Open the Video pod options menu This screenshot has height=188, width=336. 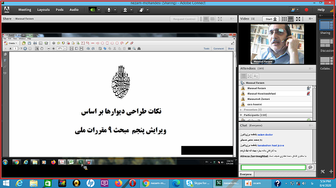coord(310,19)
